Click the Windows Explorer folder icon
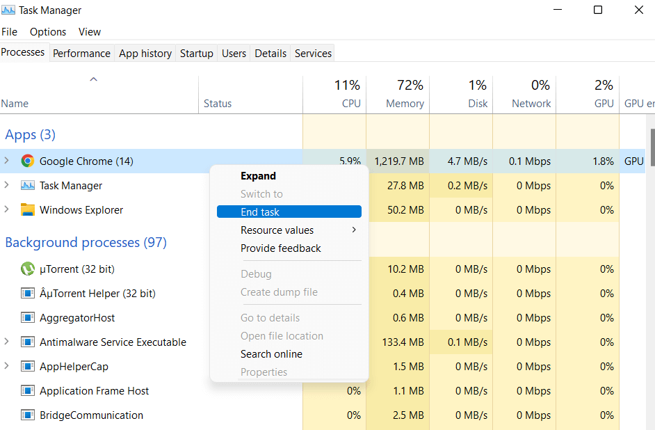The image size is (655, 430). coord(28,209)
